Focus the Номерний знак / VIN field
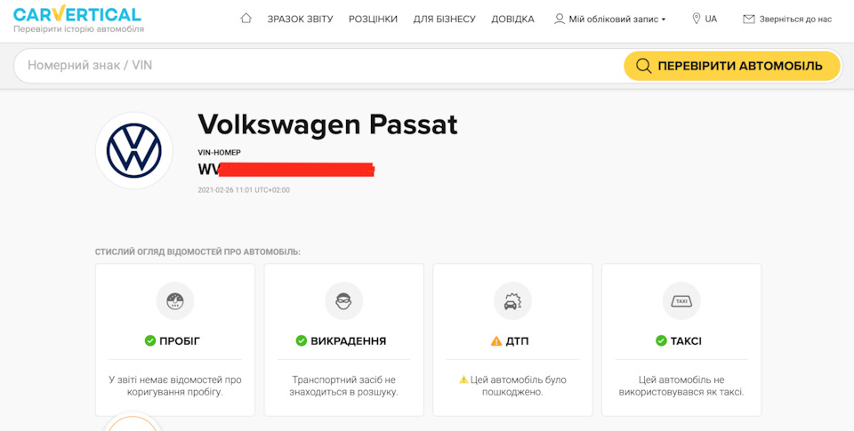 [x=318, y=66]
